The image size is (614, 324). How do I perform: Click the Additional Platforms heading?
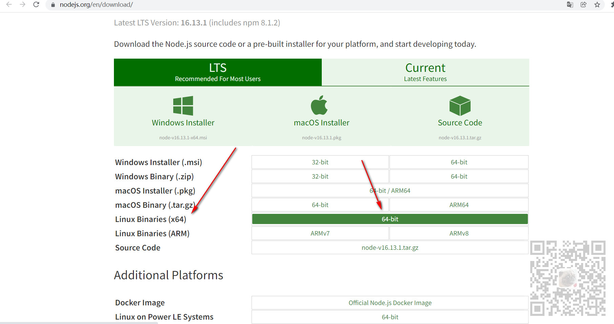[x=169, y=275]
